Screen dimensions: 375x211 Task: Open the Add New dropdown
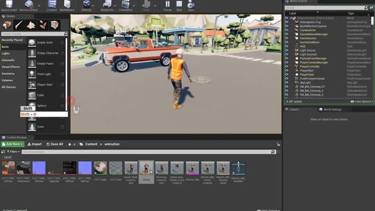click(x=13, y=144)
